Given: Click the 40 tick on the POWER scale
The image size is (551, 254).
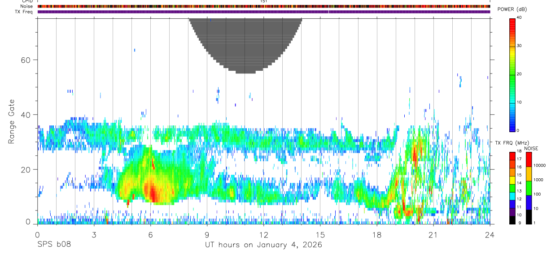Looking at the screenshot, I should [x=519, y=17].
